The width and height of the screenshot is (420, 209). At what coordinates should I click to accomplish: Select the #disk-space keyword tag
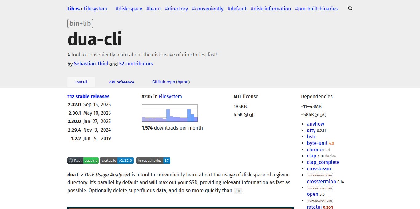pos(129,9)
